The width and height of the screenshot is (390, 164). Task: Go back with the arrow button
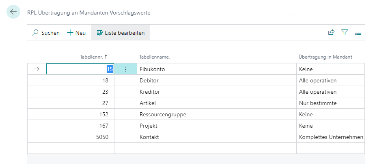(x=13, y=12)
